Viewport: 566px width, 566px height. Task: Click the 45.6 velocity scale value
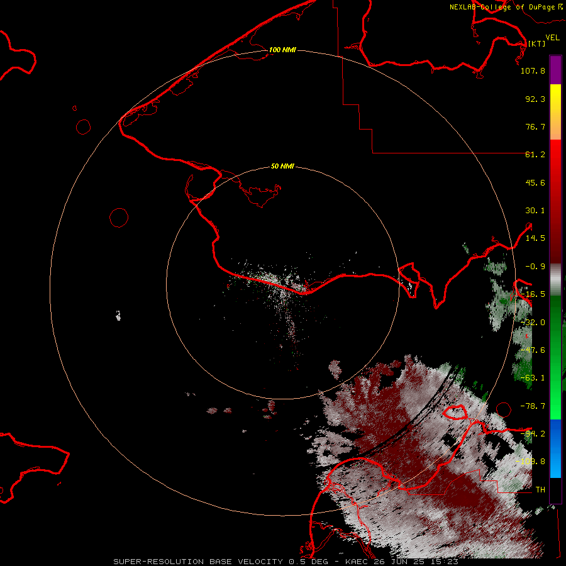(535, 182)
